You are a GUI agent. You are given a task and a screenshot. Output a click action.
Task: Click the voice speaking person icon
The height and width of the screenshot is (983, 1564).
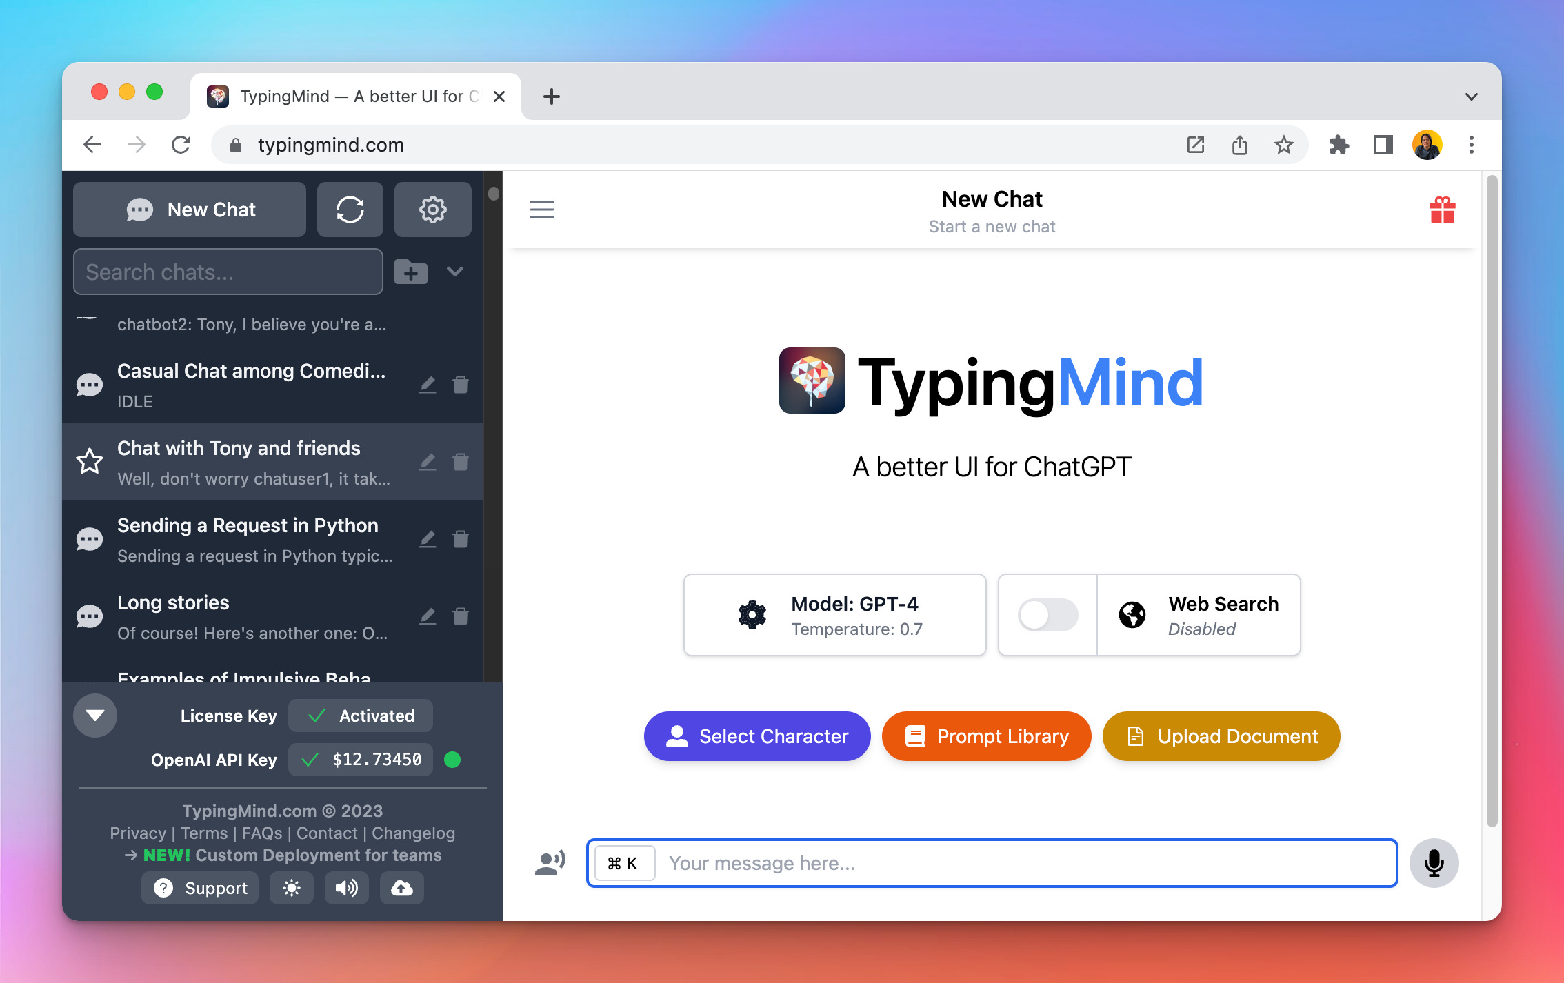pyautogui.click(x=550, y=863)
